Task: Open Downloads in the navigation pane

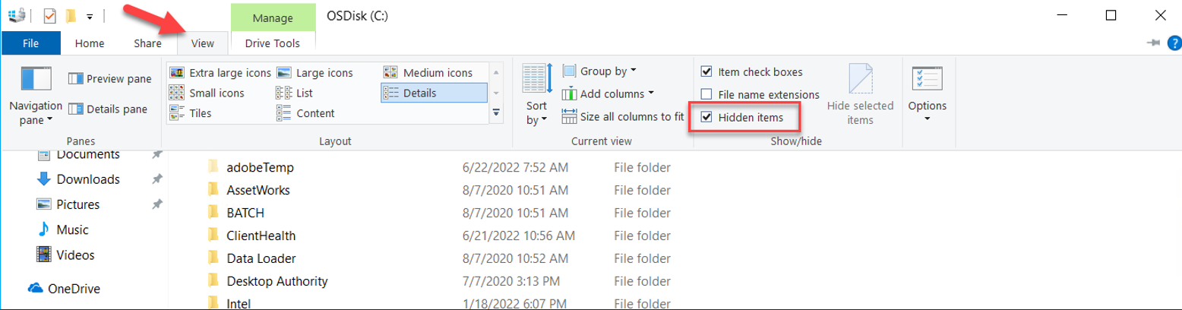Action: 87,179
